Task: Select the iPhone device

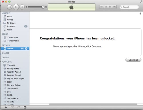Action: [15, 49]
